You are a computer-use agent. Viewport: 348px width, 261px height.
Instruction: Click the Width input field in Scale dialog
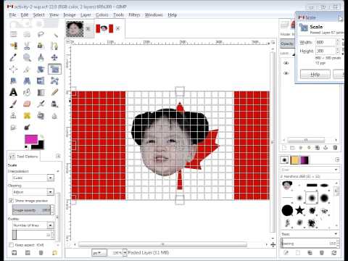(326, 42)
